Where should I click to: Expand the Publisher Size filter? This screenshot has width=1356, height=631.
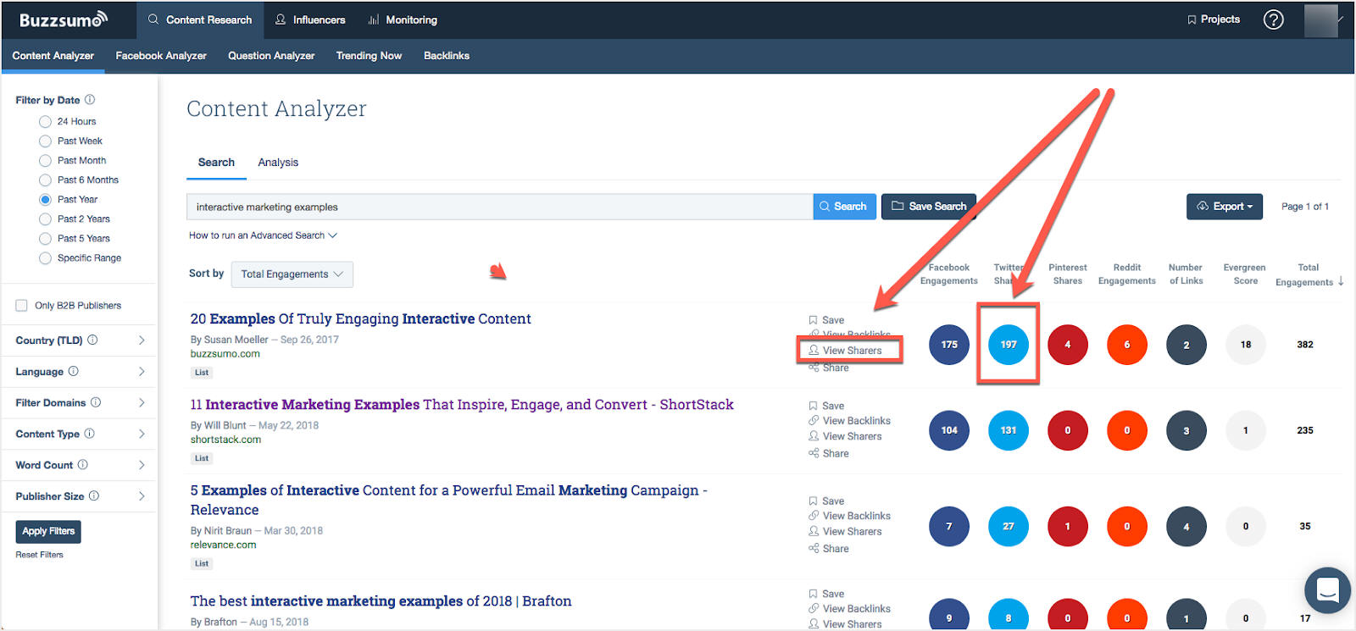point(141,495)
